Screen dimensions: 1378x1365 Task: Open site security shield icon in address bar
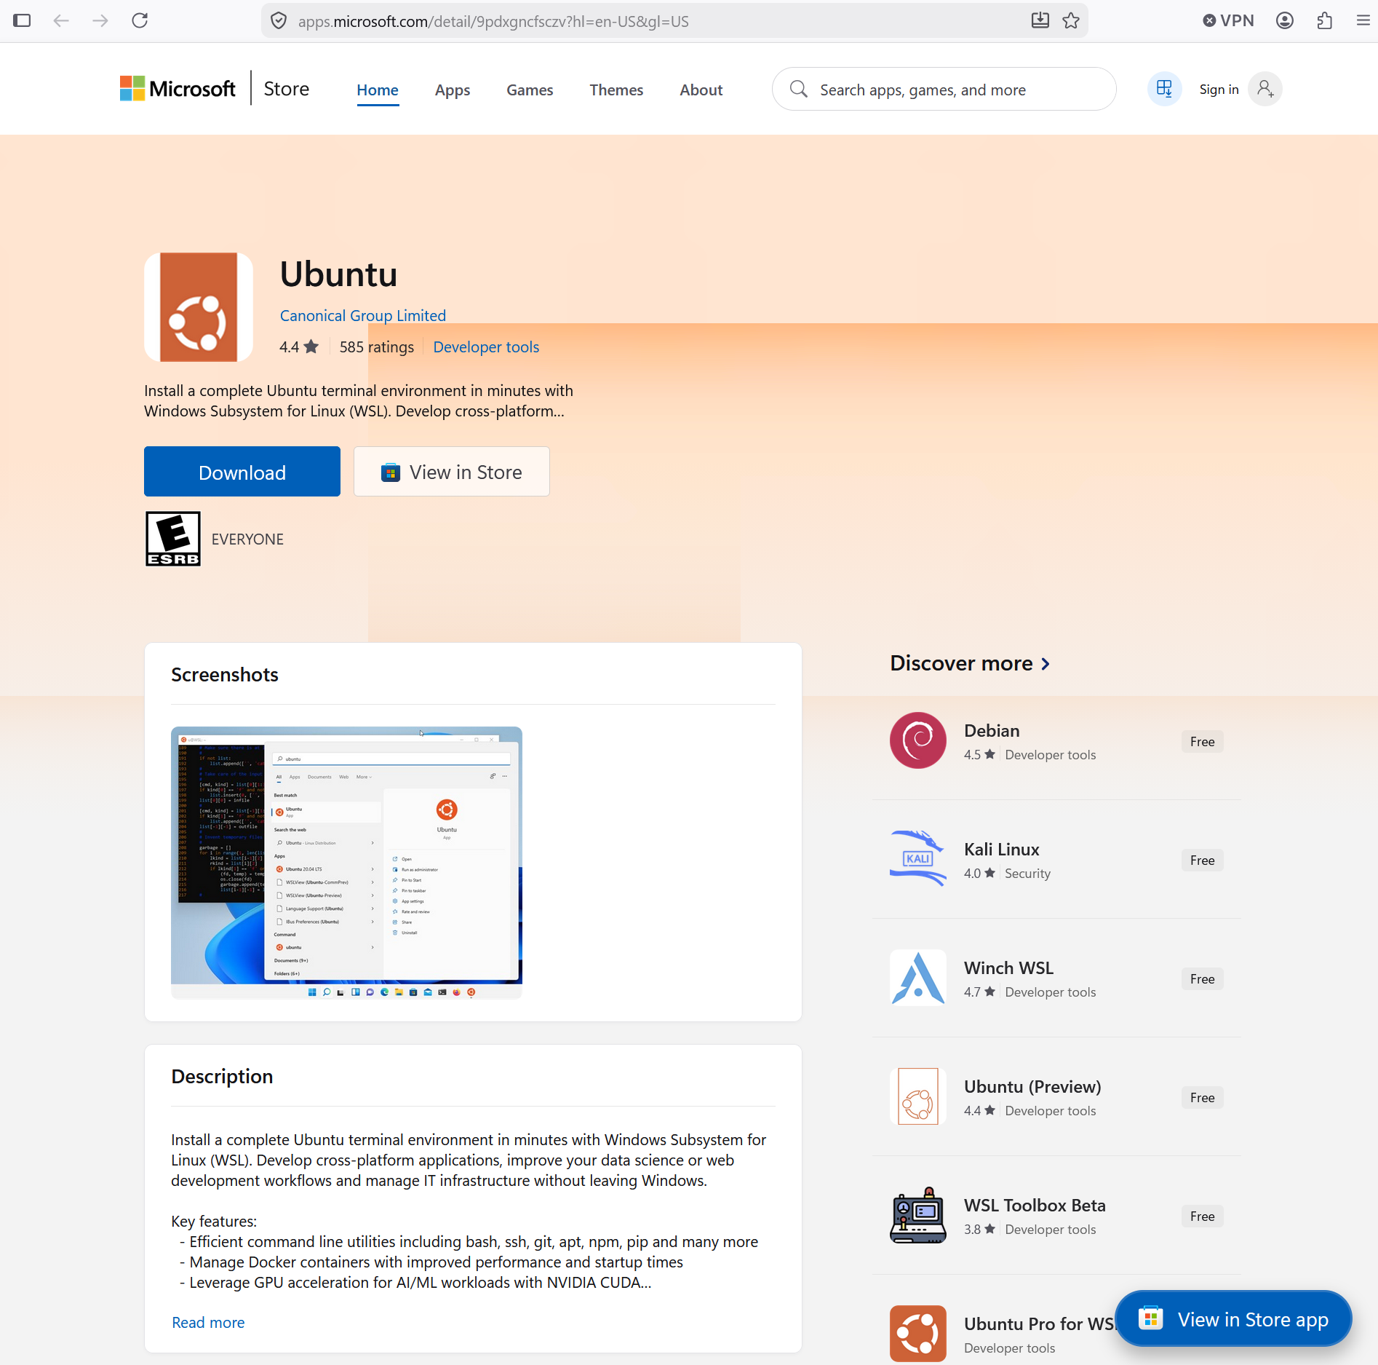[279, 21]
